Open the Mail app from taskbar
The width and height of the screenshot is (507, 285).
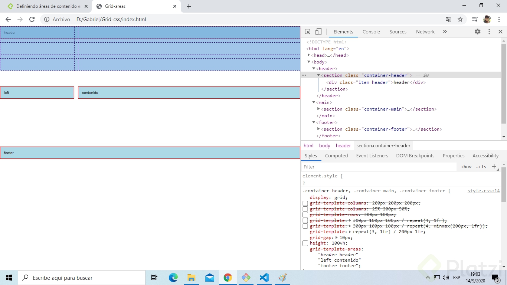[x=209, y=278]
